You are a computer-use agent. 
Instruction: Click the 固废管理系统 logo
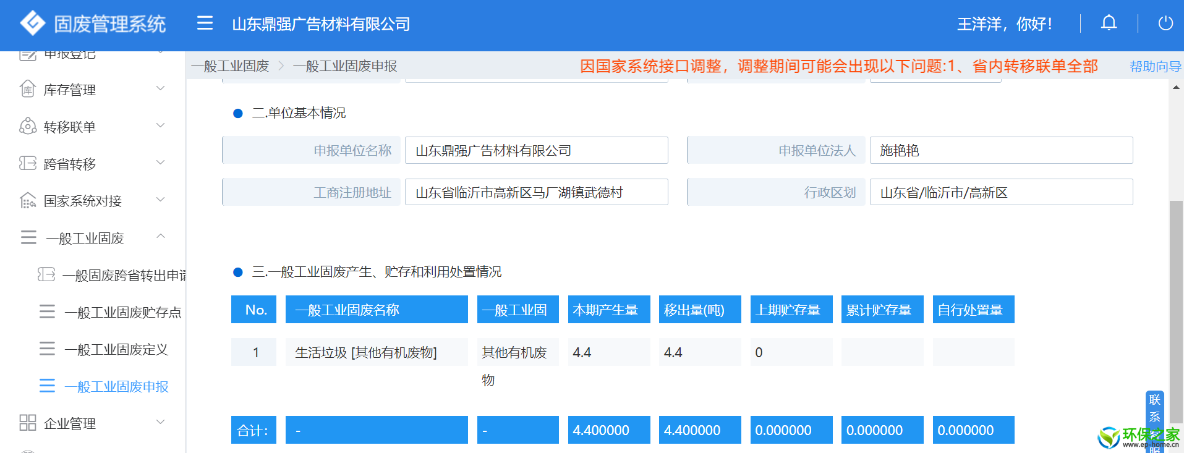[x=33, y=23]
